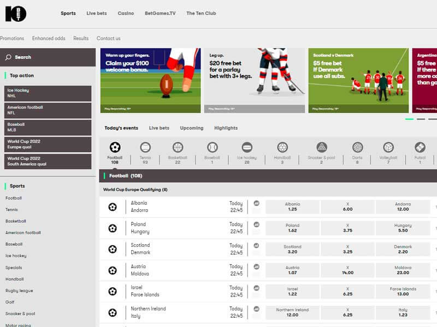Open Tennis in Sports sidebar list
Screen dimensions: 437x327
click(11, 210)
